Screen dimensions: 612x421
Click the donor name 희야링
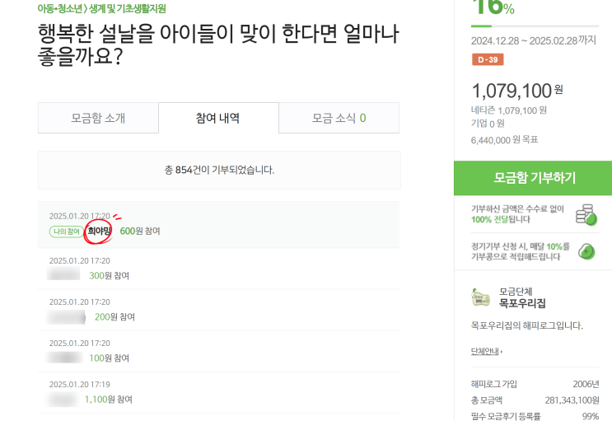[99, 232]
